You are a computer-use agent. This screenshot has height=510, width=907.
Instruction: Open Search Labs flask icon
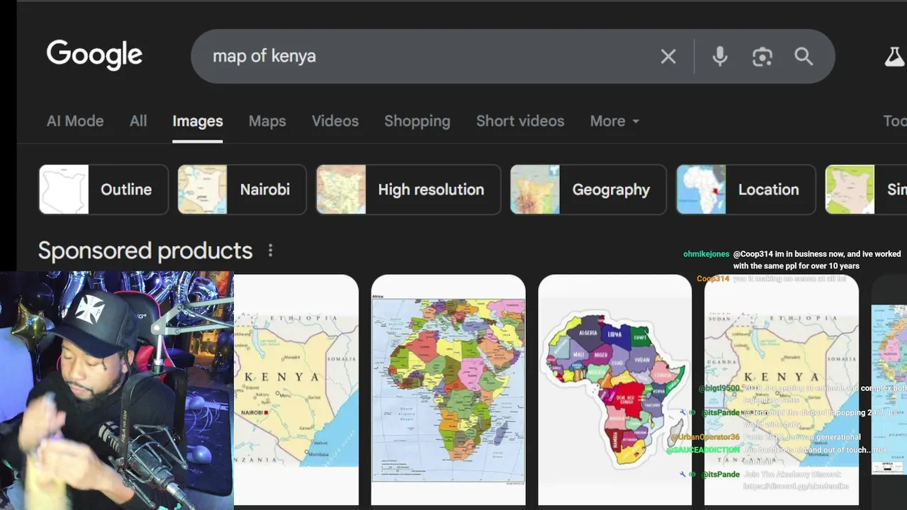tap(894, 57)
